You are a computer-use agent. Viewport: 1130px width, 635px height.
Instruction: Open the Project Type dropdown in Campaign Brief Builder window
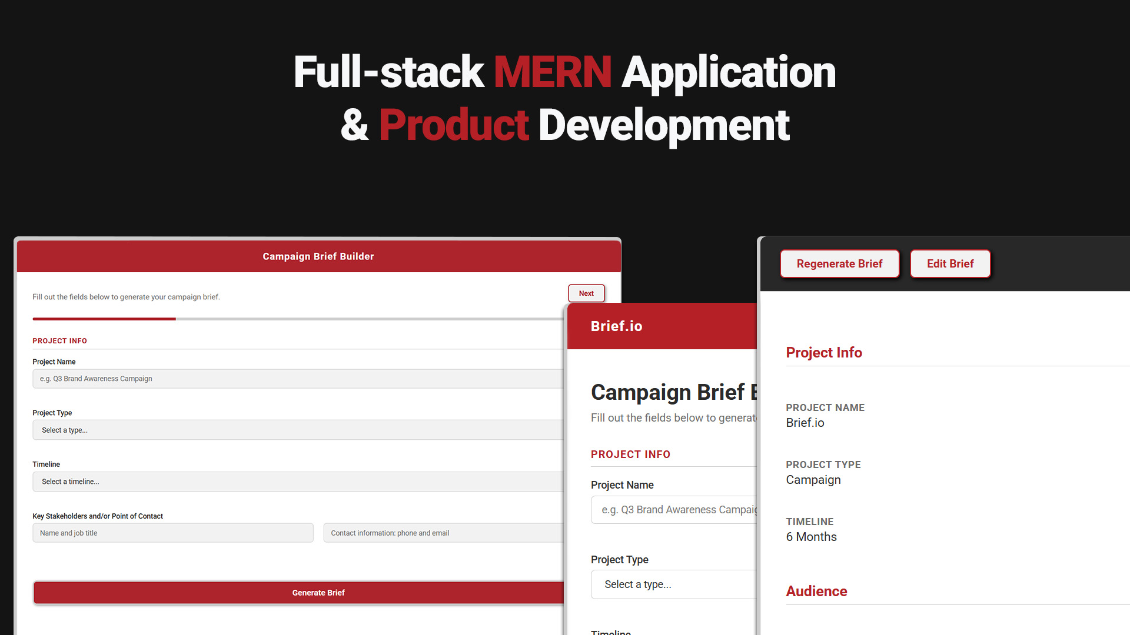298,430
